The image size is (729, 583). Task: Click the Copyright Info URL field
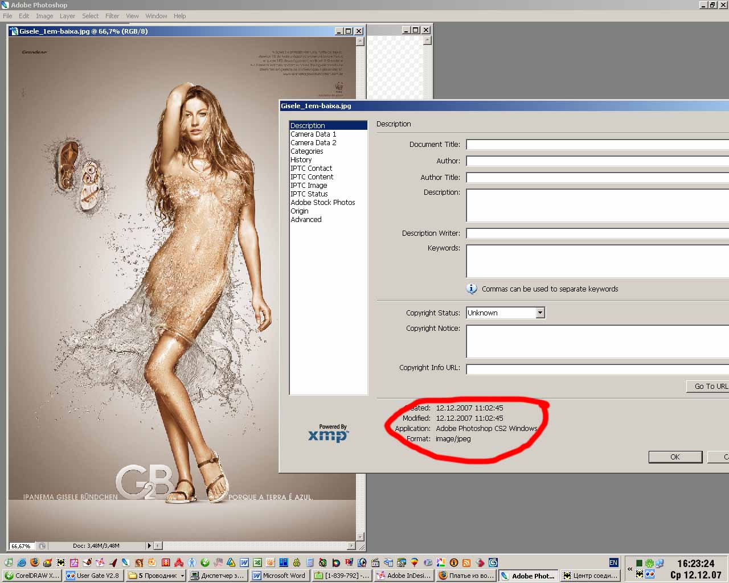(597, 368)
